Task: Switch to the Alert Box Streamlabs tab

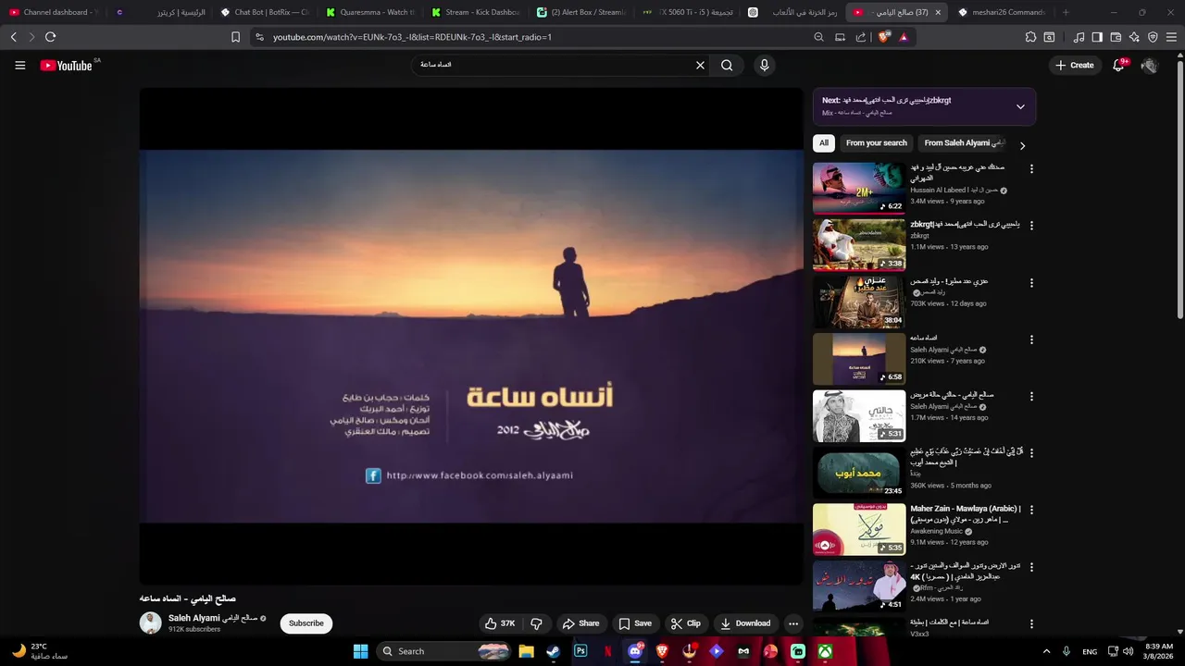Action: point(581,12)
